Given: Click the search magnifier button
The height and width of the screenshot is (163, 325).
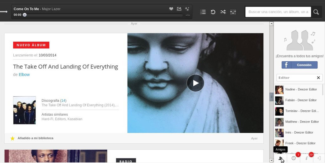Looking at the screenshot, I should (316, 12).
